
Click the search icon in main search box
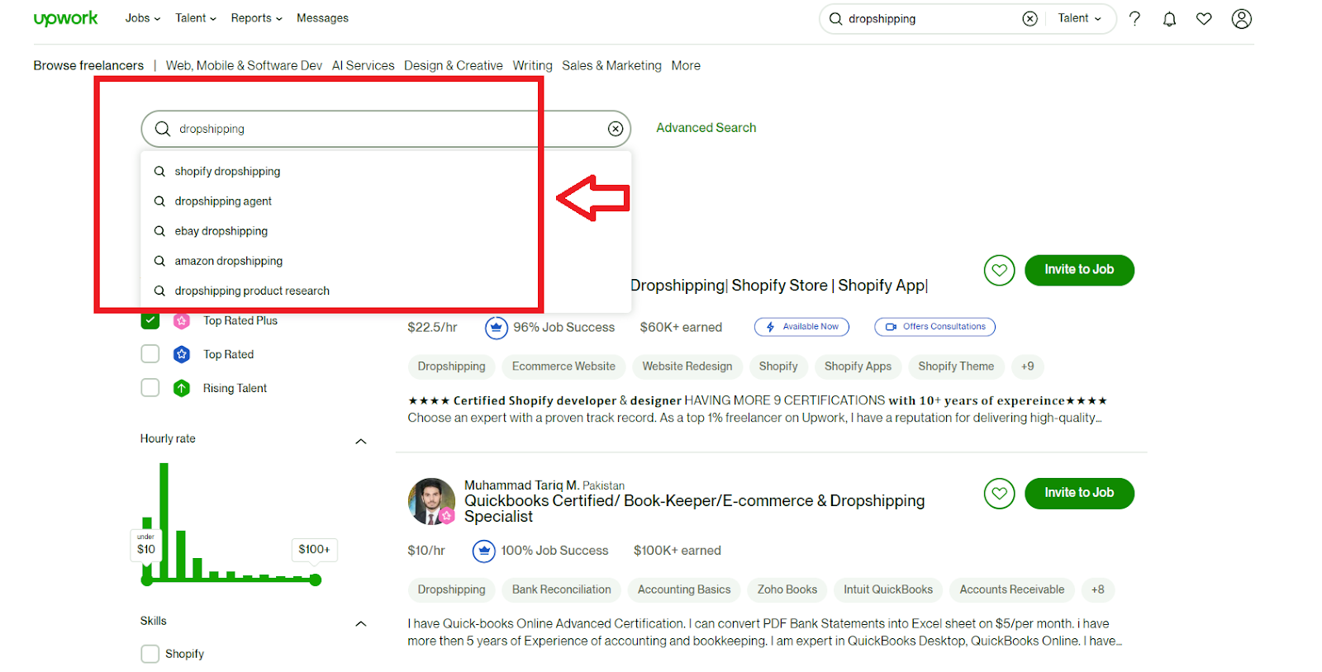click(163, 129)
